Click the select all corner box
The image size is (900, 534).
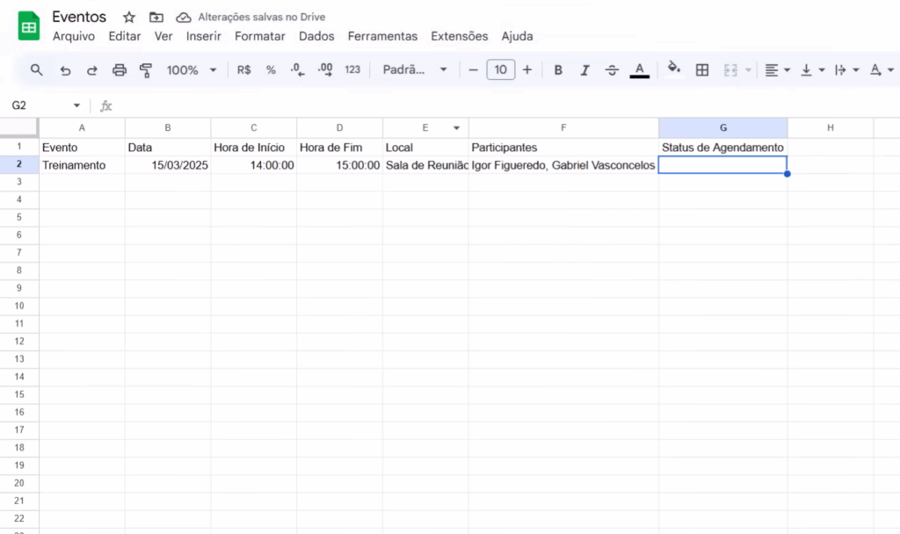(x=19, y=127)
